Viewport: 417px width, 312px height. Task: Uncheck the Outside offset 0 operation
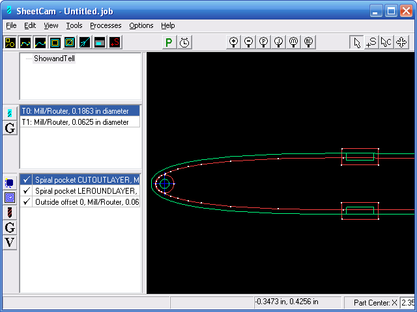(x=26, y=202)
